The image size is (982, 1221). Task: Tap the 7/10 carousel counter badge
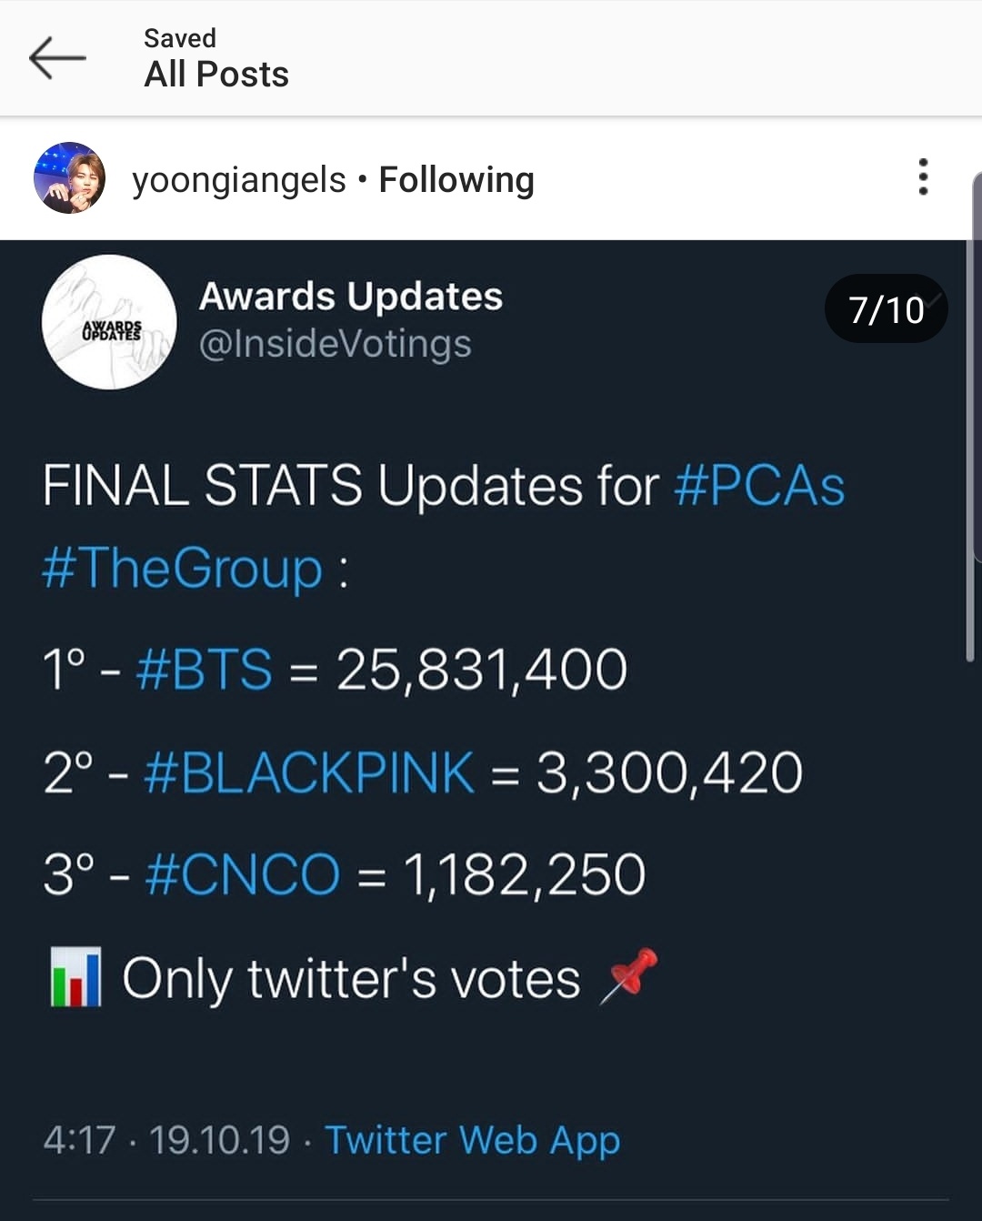click(x=886, y=309)
